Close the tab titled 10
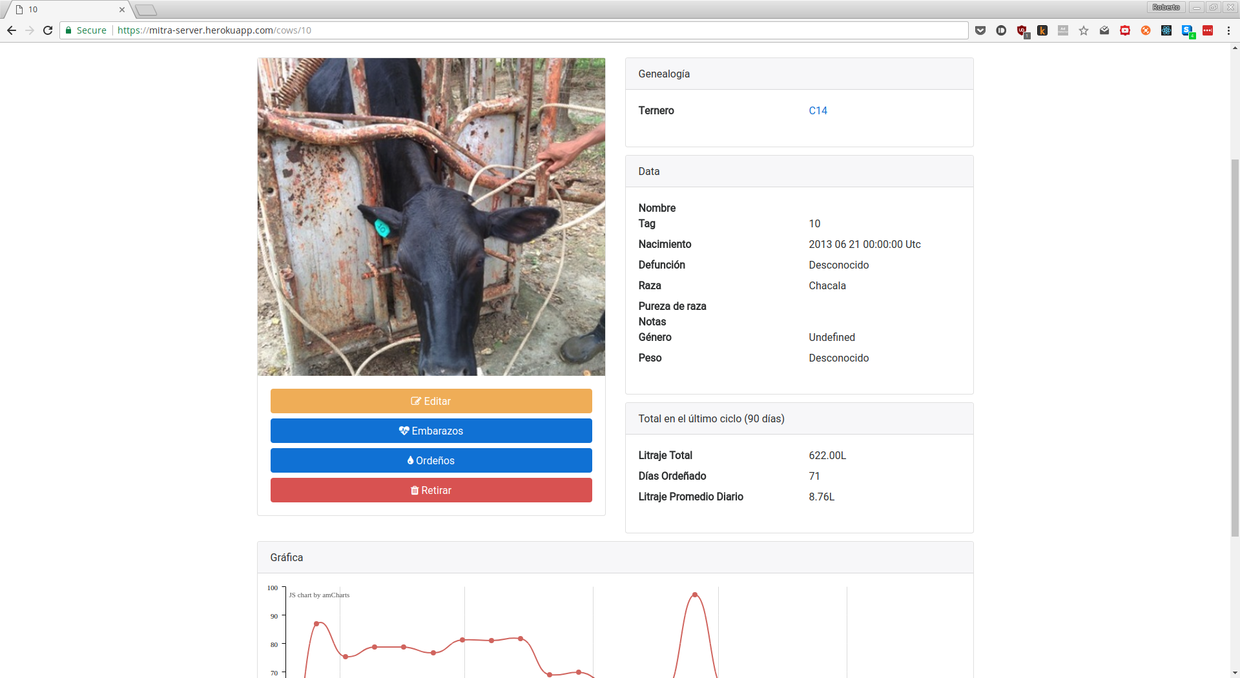 (x=121, y=10)
